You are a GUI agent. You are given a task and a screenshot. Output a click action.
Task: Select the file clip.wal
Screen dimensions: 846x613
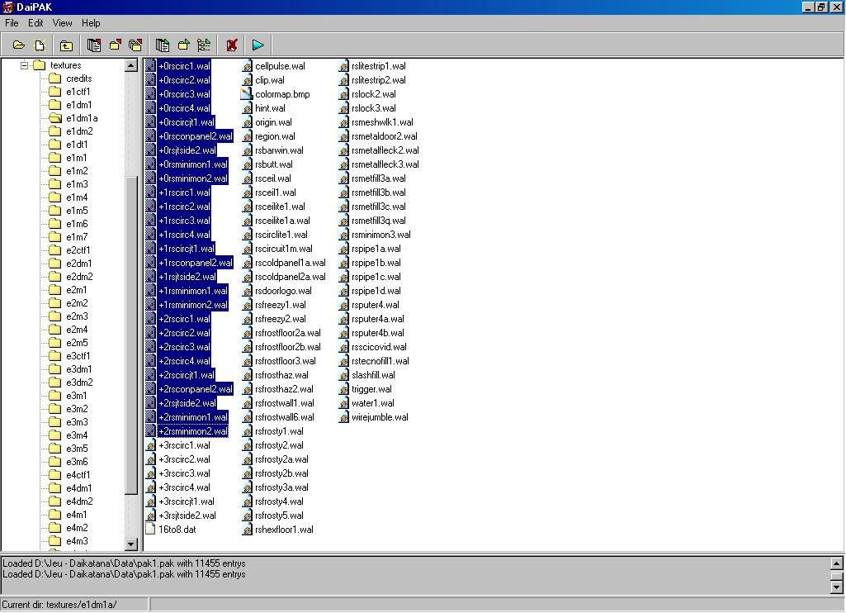coord(269,80)
